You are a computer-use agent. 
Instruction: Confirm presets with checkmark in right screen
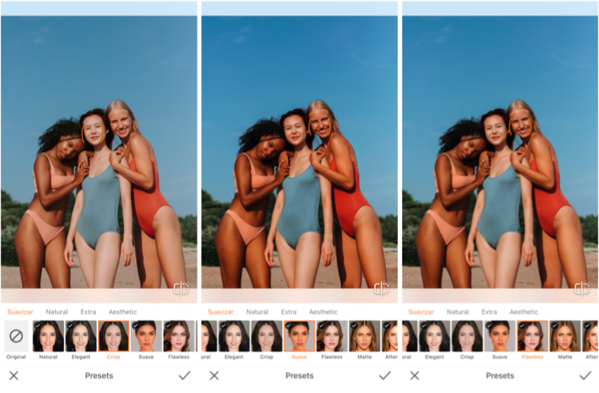coord(585,375)
